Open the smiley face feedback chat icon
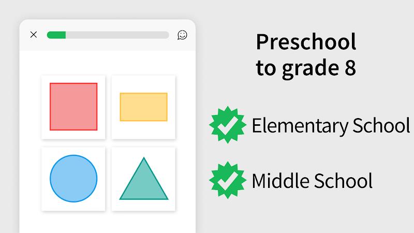 [182, 35]
